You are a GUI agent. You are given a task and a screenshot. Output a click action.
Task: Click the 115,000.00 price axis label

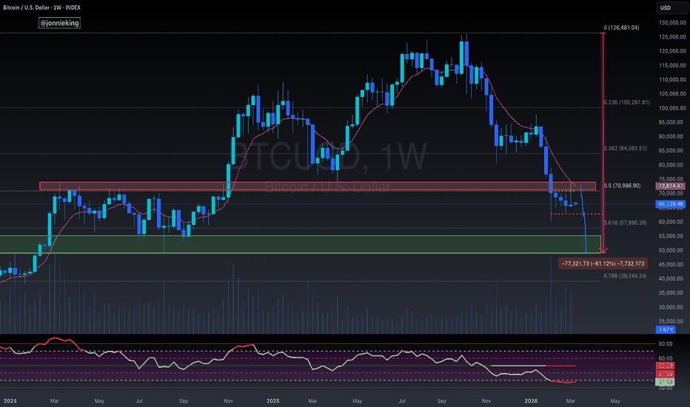coord(672,66)
